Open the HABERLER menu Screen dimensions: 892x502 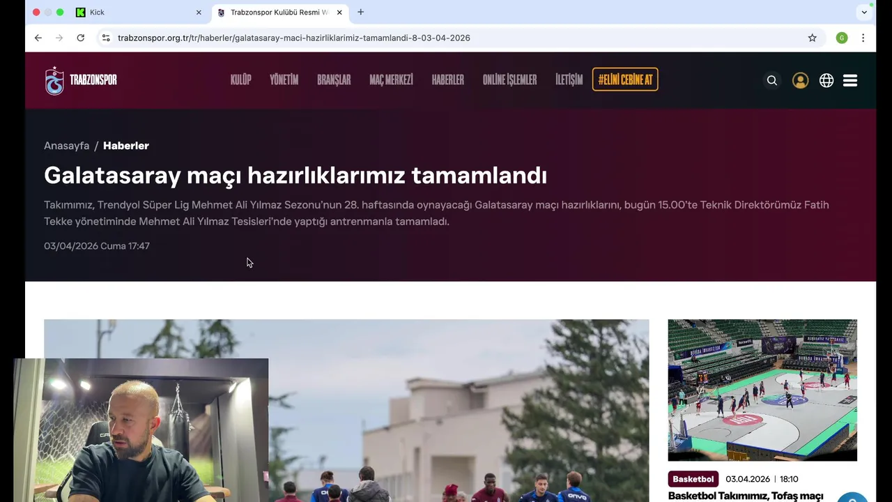pyautogui.click(x=447, y=80)
